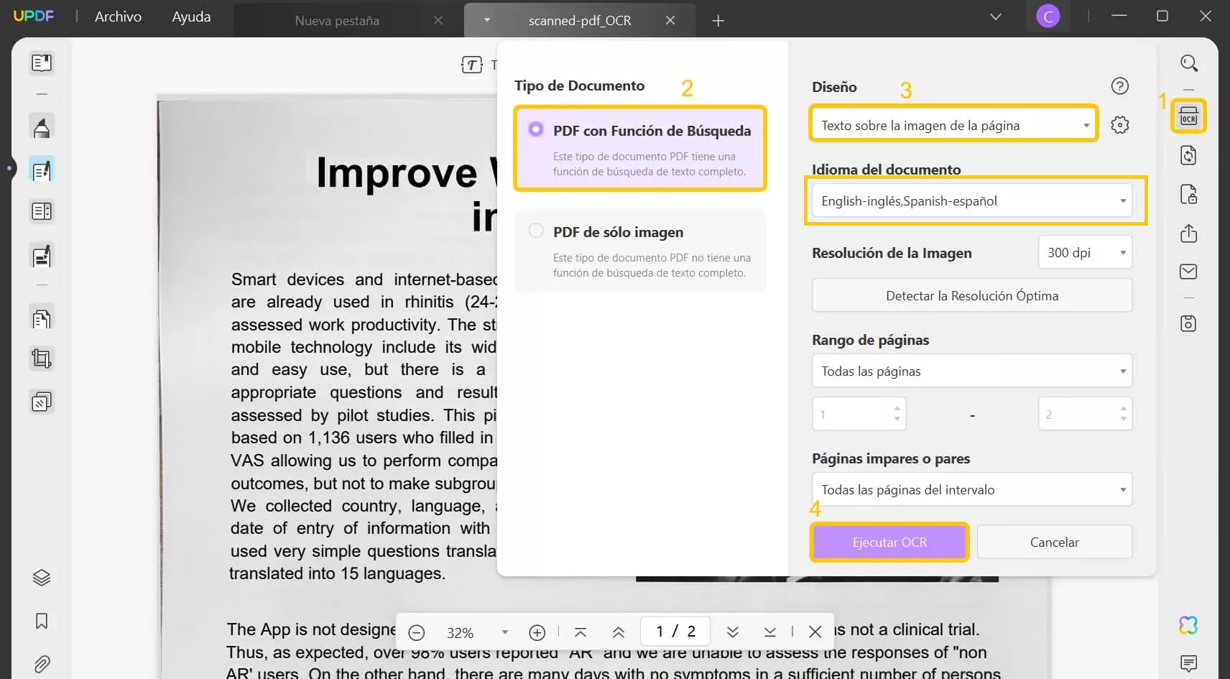
Task: Increase end page with stepper arrow
Action: 1123,408
